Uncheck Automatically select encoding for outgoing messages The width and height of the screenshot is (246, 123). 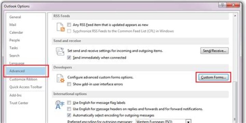click(x=69, y=115)
